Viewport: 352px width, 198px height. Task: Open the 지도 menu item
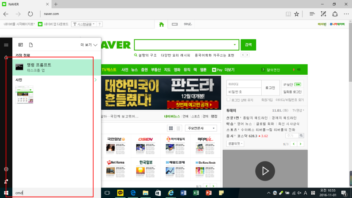coord(167,70)
